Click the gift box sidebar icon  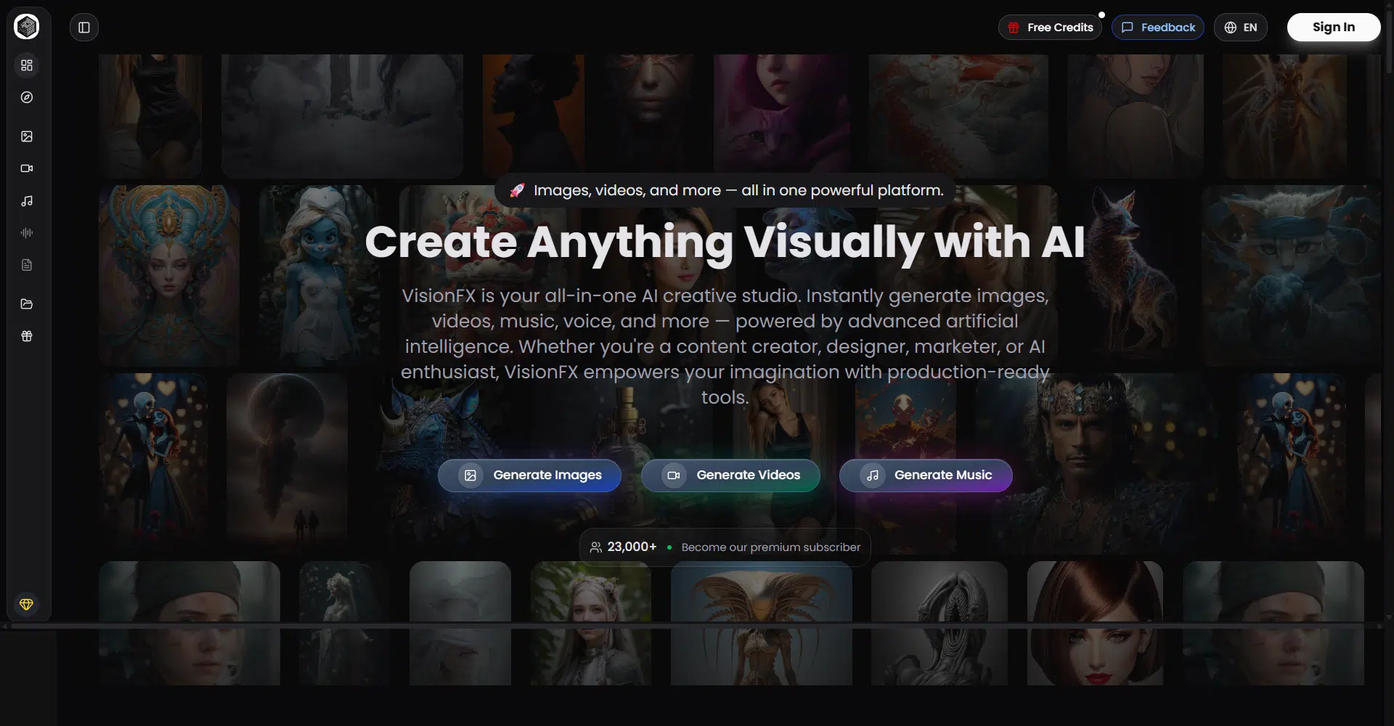pos(27,336)
